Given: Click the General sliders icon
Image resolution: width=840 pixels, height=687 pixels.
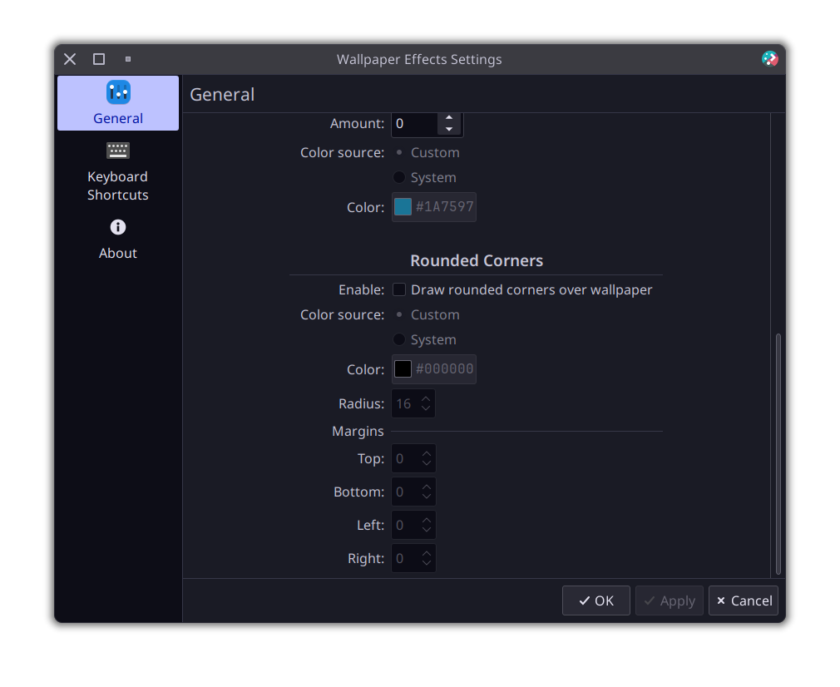Looking at the screenshot, I should [x=118, y=92].
